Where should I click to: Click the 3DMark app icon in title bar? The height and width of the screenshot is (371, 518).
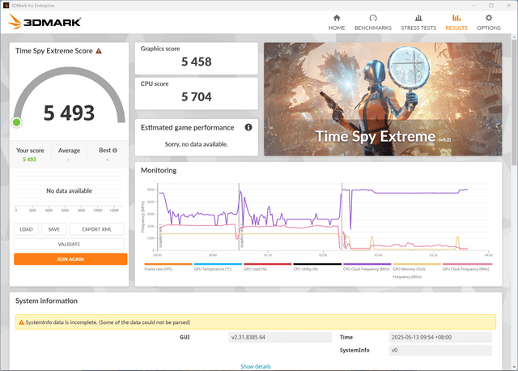[6, 6]
